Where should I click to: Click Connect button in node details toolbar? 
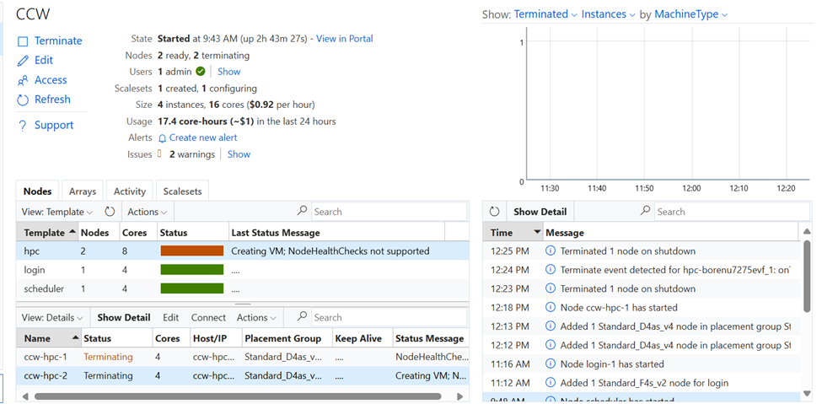pyautogui.click(x=208, y=317)
